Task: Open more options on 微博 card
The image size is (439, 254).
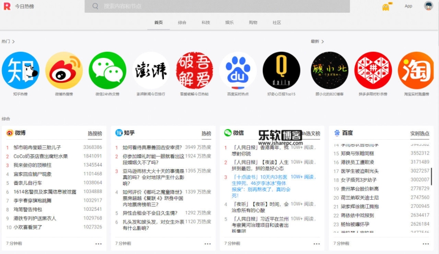Action: click(x=99, y=244)
